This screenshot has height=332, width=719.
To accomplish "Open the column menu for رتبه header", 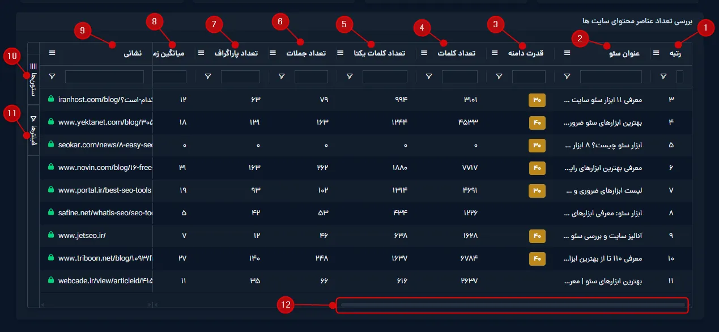I will 656,53.
